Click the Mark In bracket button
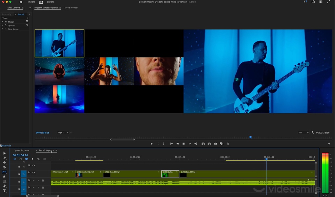 point(158,144)
